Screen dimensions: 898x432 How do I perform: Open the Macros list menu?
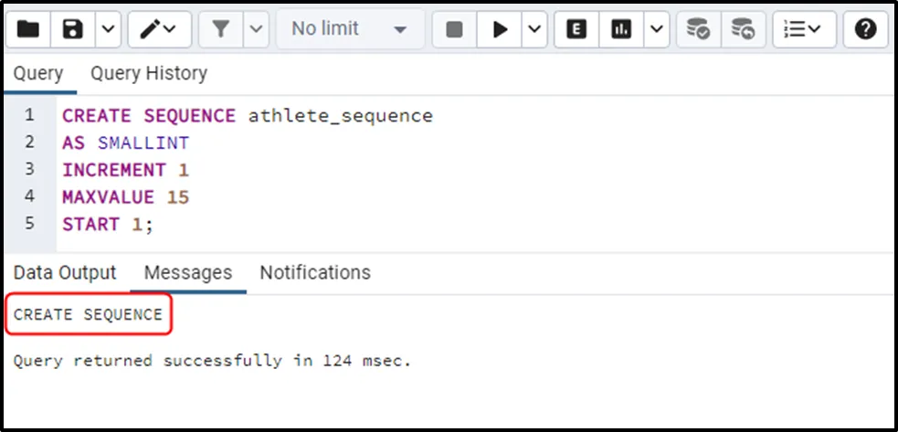click(x=802, y=30)
